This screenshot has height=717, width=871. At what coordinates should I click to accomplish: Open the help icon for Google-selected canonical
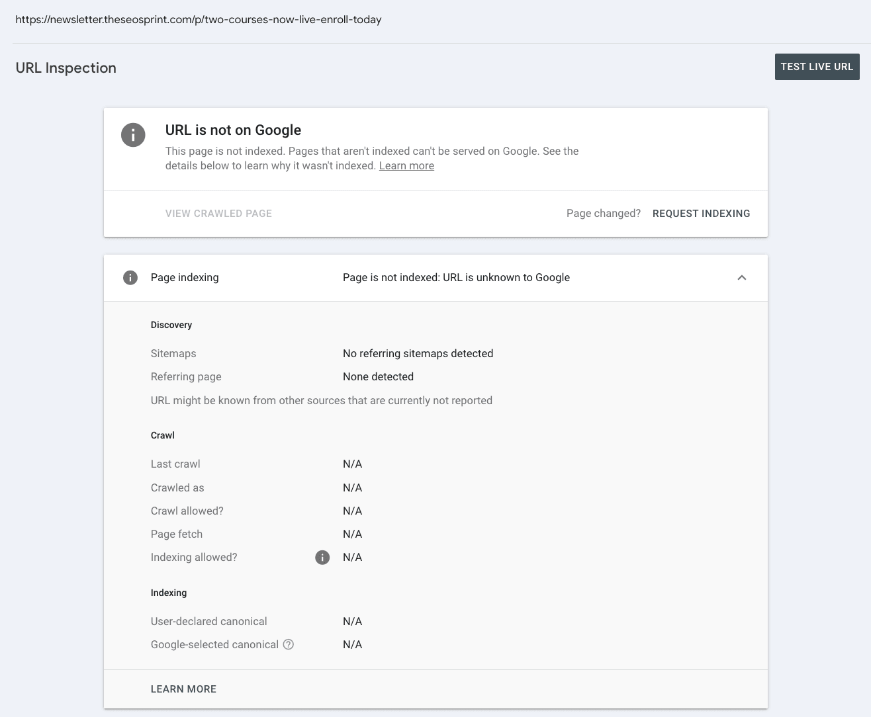click(x=289, y=644)
